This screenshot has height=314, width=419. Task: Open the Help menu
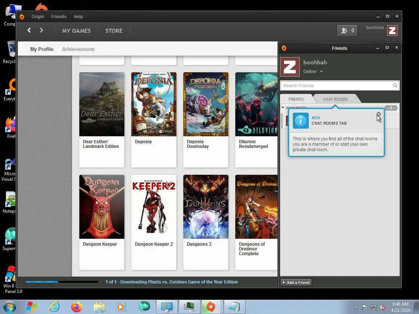(x=78, y=17)
